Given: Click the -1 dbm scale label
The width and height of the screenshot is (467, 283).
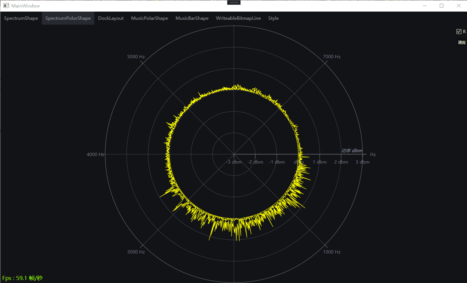Looking at the screenshot, I should 277,162.
